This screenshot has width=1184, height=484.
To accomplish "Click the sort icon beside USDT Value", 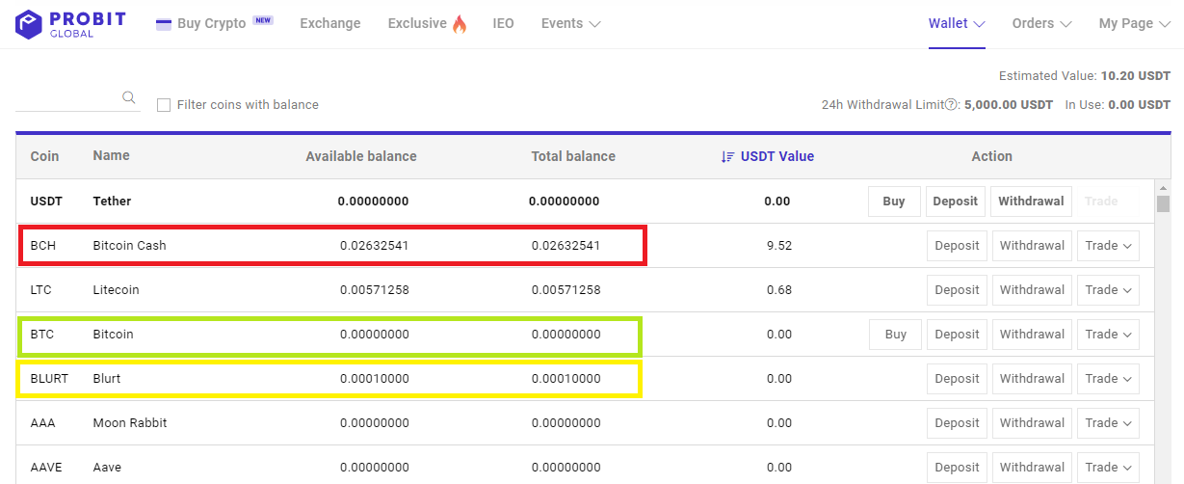I will click(x=728, y=156).
